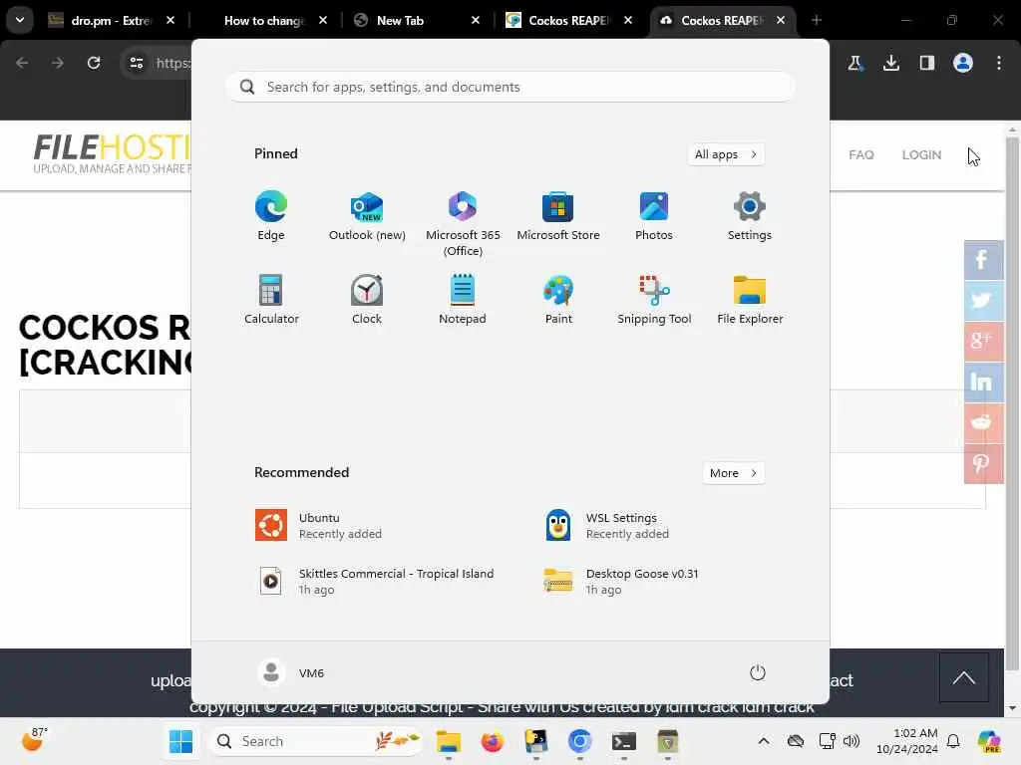The height and width of the screenshot is (765, 1021).
Task: Click the webpage vertical scrollbar
Action: 1012,404
